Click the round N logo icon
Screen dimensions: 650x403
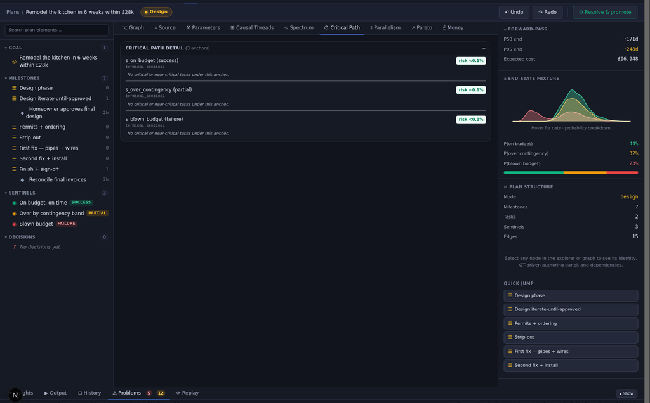pyautogui.click(x=15, y=395)
